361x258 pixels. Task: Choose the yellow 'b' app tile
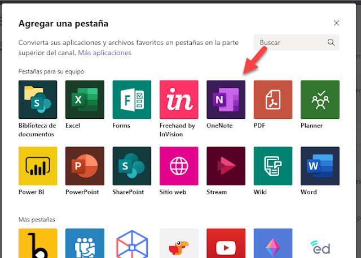click(x=38, y=243)
